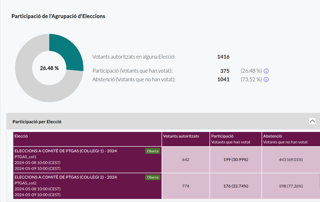Select the 443 (69.01%) abstention cell

(291, 160)
